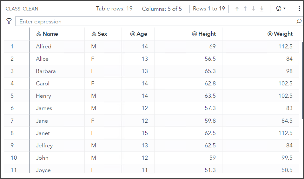Image resolution: width=304 pixels, height=179 pixels.
Task: Select row number 5 header
Action: (12, 96)
